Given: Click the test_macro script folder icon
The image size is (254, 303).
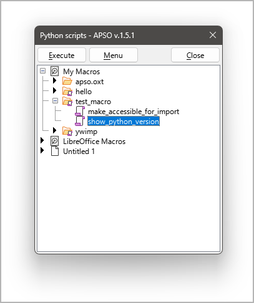Looking at the screenshot, I should click(x=67, y=101).
